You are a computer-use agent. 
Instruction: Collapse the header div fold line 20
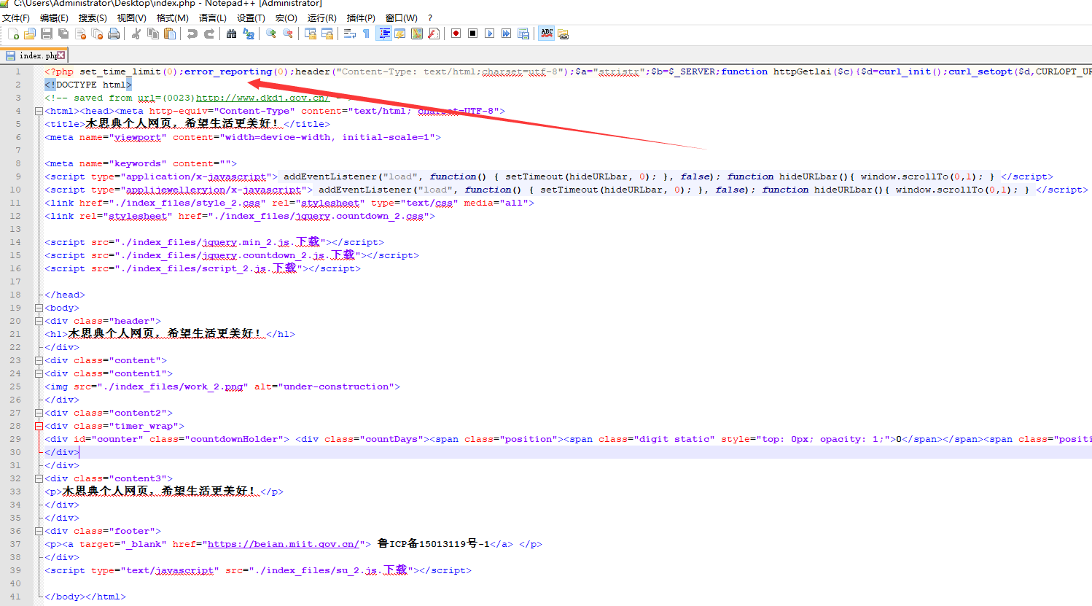(x=39, y=321)
